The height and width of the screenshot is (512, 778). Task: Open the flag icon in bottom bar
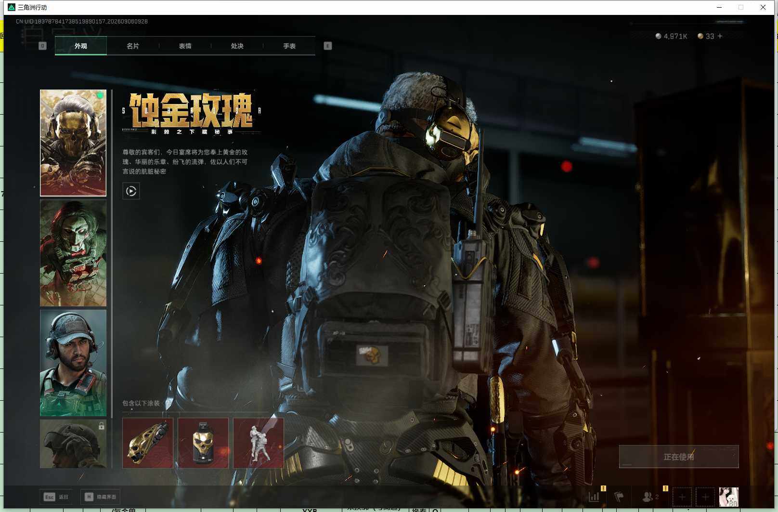(x=619, y=497)
